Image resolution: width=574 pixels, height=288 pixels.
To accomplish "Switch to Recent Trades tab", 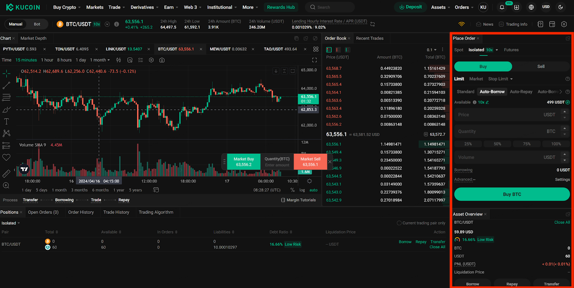I will (370, 38).
